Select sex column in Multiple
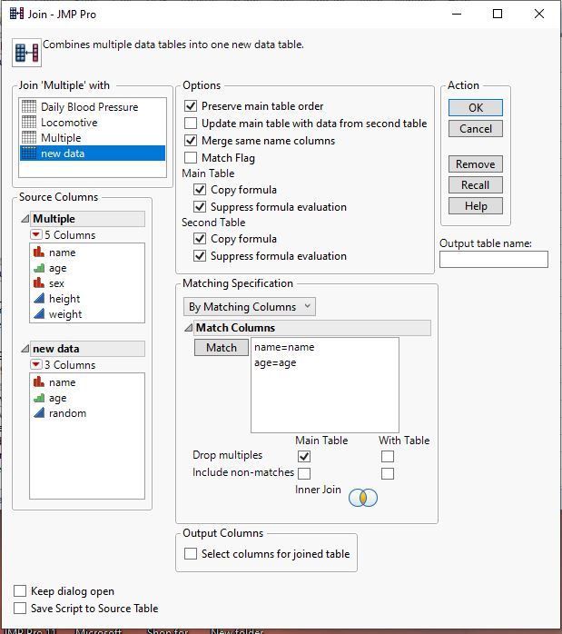The width and height of the screenshot is (562, 634). 87,283
